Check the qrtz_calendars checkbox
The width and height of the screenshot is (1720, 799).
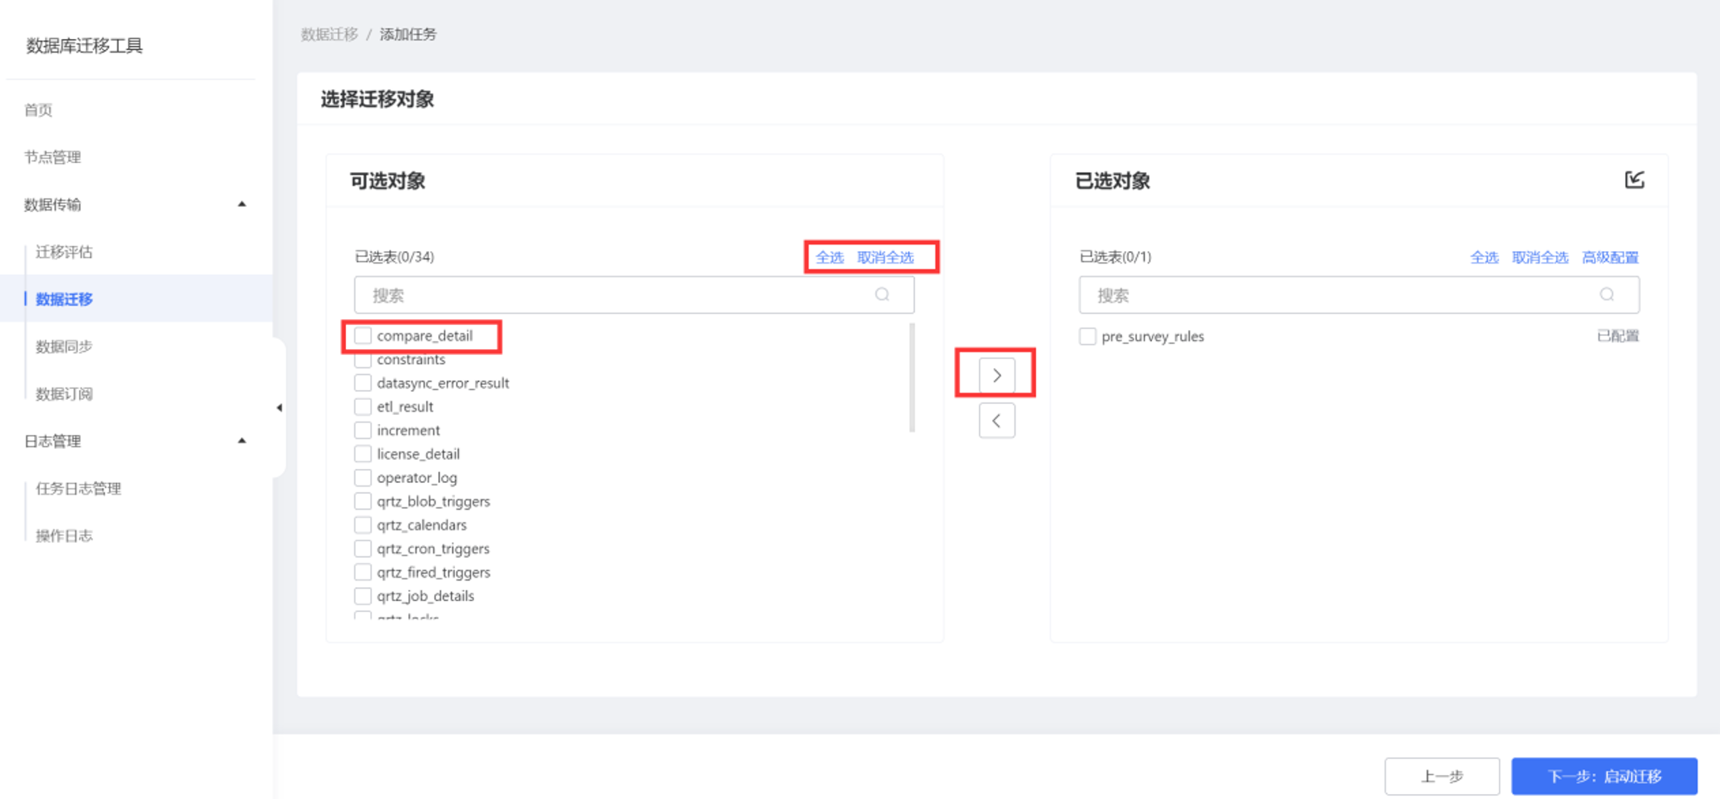363,525
